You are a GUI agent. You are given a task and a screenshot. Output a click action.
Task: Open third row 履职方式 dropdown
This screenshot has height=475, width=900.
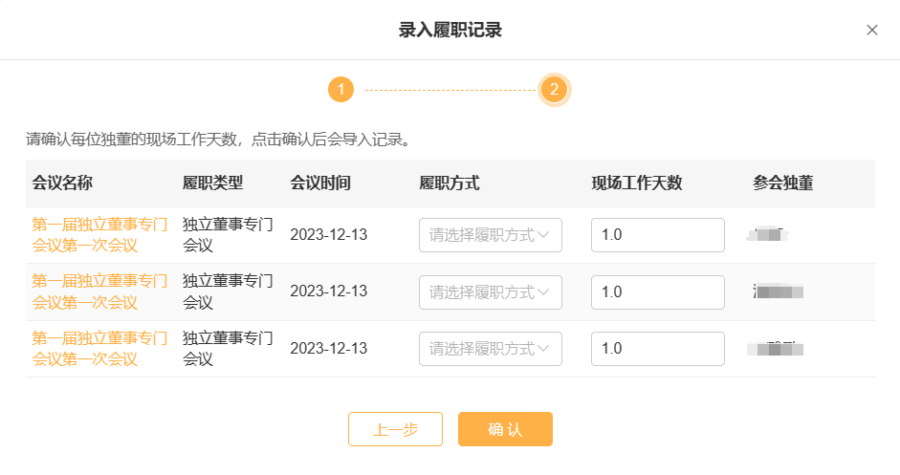(x=490, y=348)
